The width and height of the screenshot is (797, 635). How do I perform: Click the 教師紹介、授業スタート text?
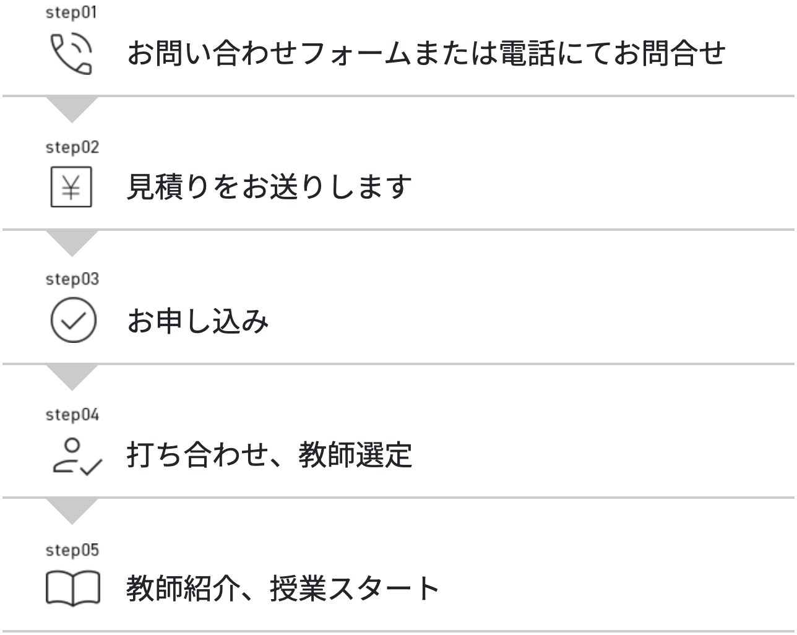tap(283, 589)
